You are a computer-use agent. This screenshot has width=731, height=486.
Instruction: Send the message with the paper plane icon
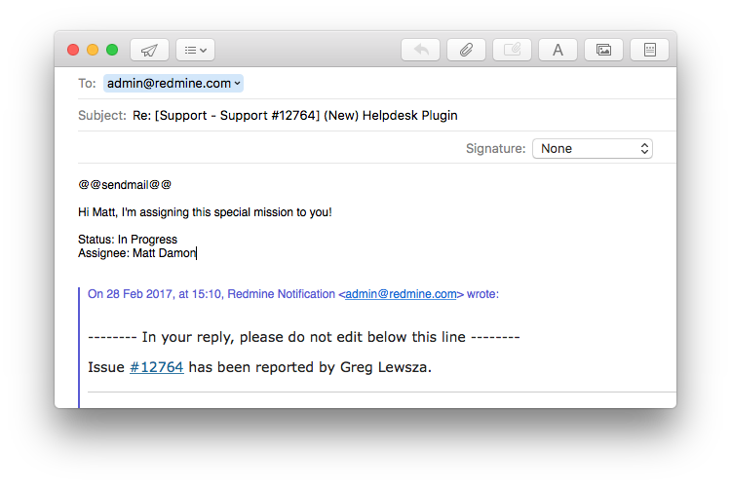pos(149,50)
